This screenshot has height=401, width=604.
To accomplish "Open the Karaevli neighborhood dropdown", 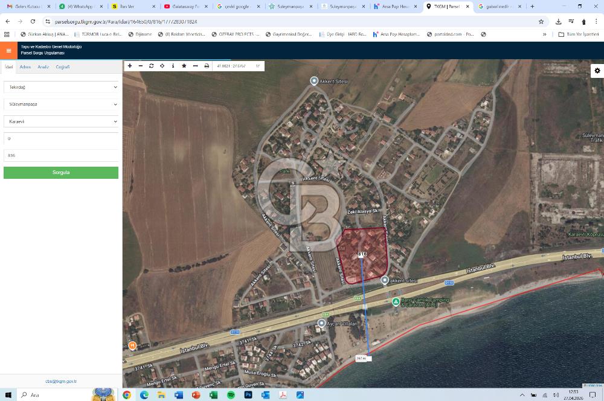I will click(x=60, y=121).
